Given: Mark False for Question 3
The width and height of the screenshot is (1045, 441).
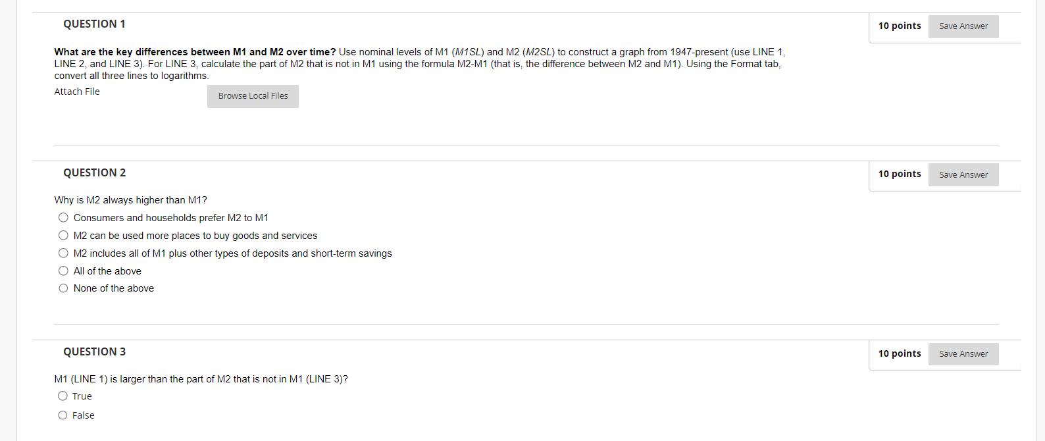Looking at the screenshot, I should tap(63, 415).
